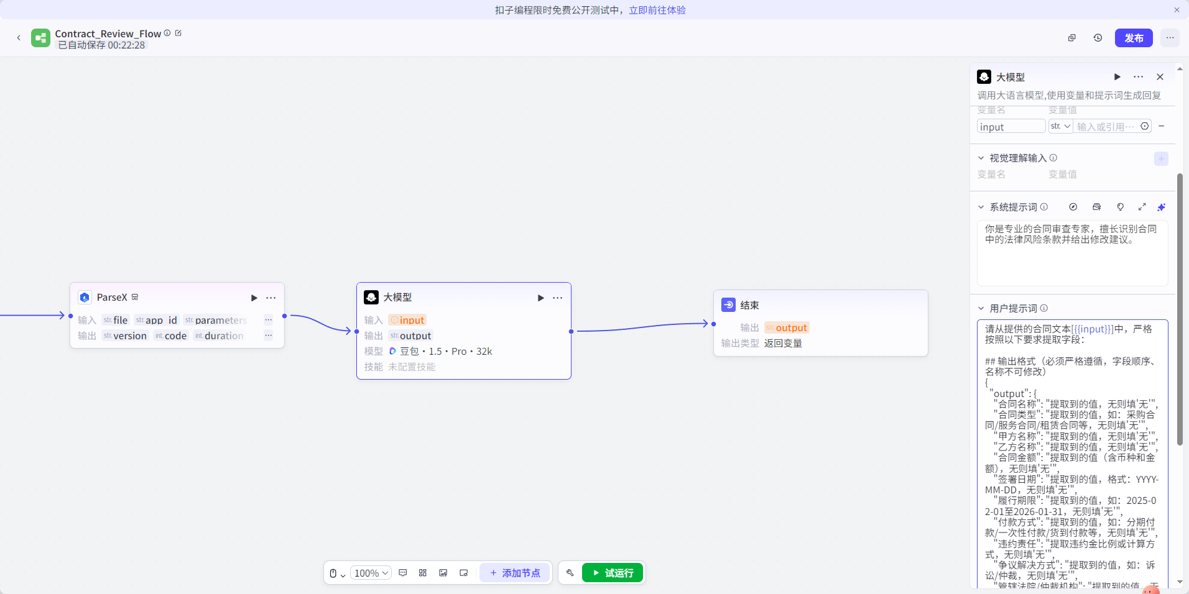The image size is (1189, 594).
Task: Open the comment tool in the bottom toolbar
Action: click(x=402, y=573)
